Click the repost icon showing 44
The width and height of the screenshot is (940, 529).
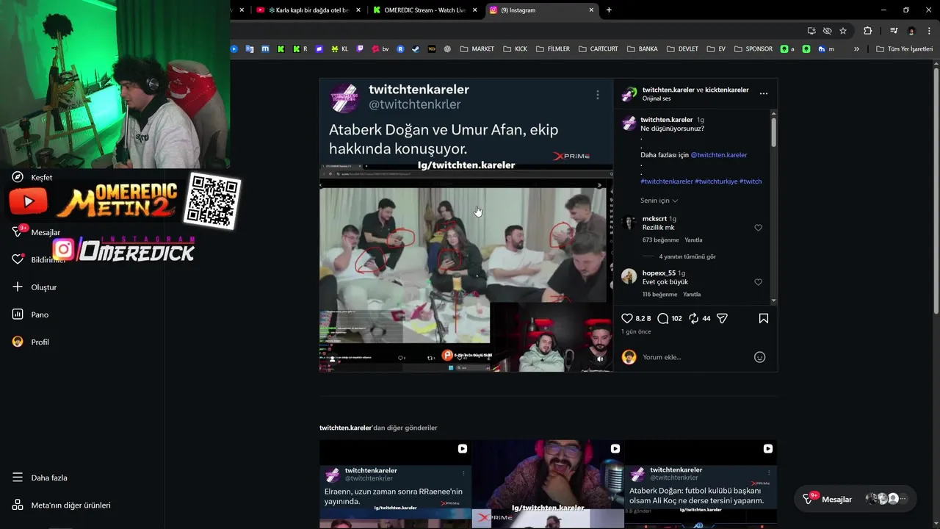coord(693,318)
